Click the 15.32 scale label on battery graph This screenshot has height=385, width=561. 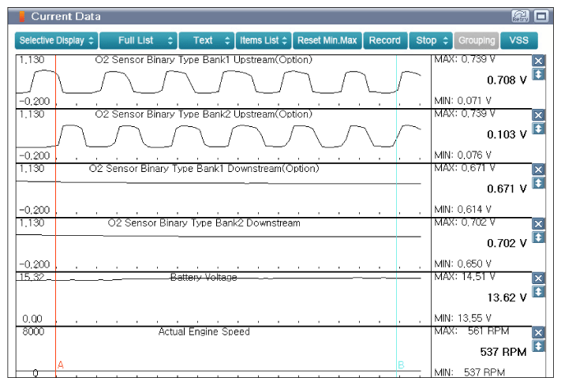[x=32, y=277]
